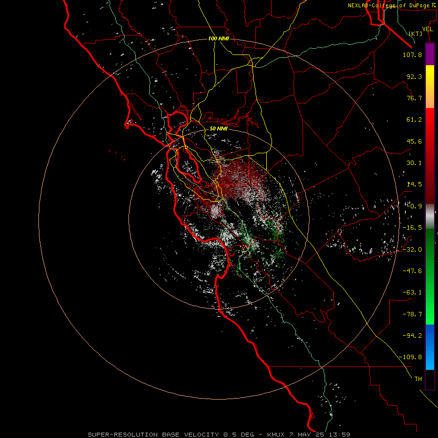Click the -78.7 velocity scale value
438x438 pixels.
pyautogui.click(x=412, y=314)
